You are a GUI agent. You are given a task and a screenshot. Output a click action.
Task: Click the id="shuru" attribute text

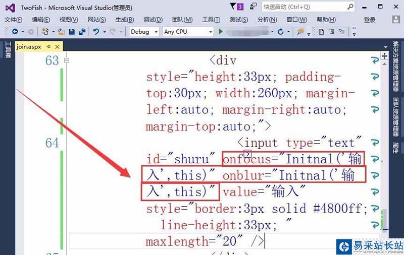tap(180, 159)
